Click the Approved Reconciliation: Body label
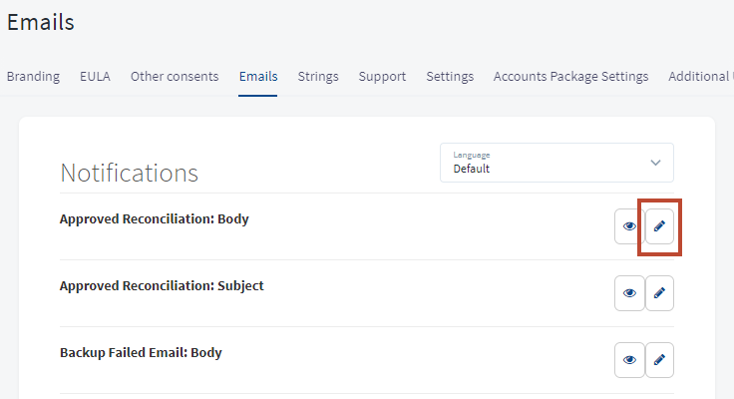Image resolution: width=734 pixels, height=399 pixels. pos(155,219)
